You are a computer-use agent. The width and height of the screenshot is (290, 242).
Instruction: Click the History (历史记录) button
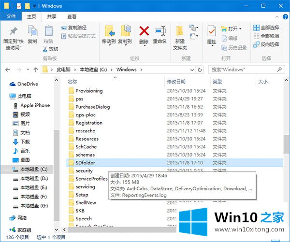[x=234, y=48]
